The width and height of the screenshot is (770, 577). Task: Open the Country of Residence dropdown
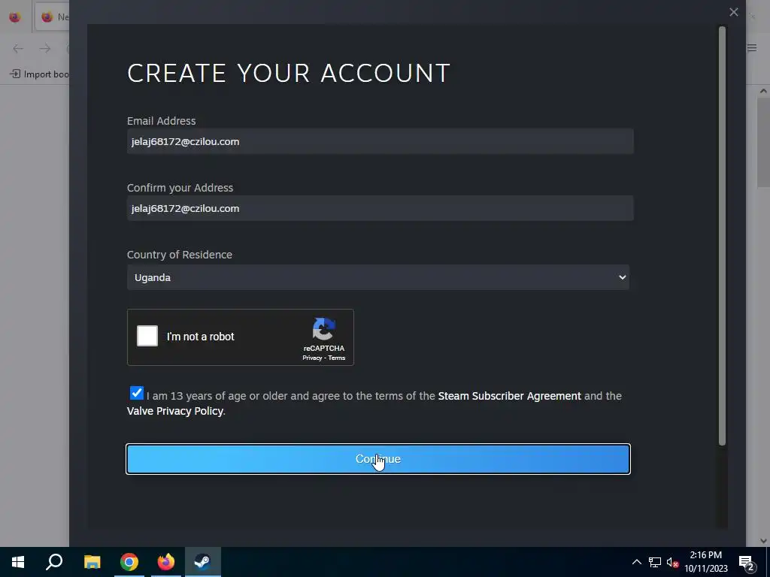coord(378,277)
